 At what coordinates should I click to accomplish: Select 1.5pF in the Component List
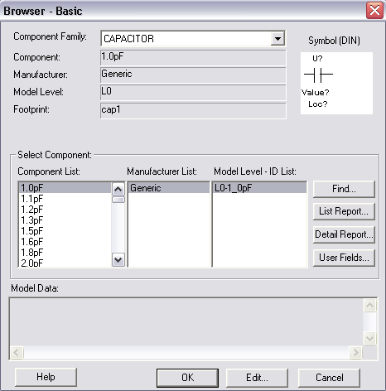tap(65, 231)
